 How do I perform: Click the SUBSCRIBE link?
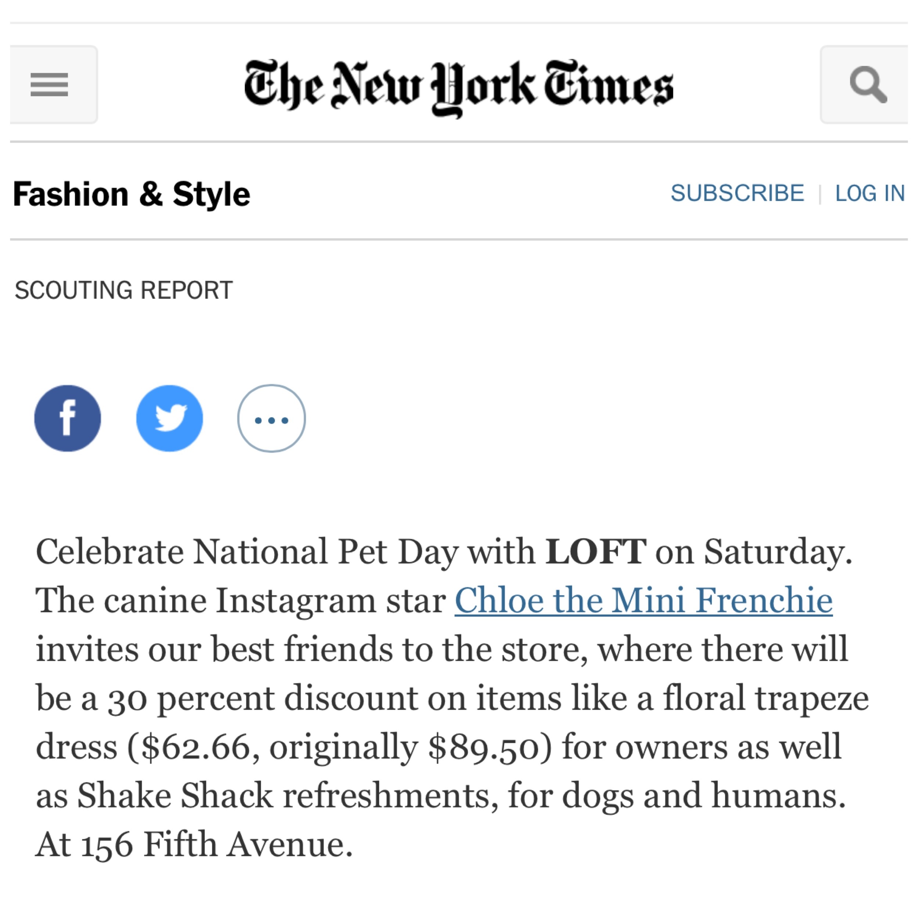pyautogui.click(x=737, y=193)
